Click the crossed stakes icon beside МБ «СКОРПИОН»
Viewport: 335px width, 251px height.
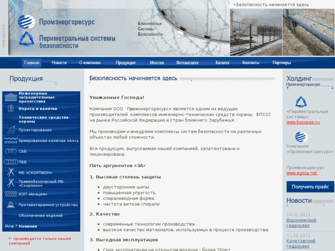(x=11, y=172)
